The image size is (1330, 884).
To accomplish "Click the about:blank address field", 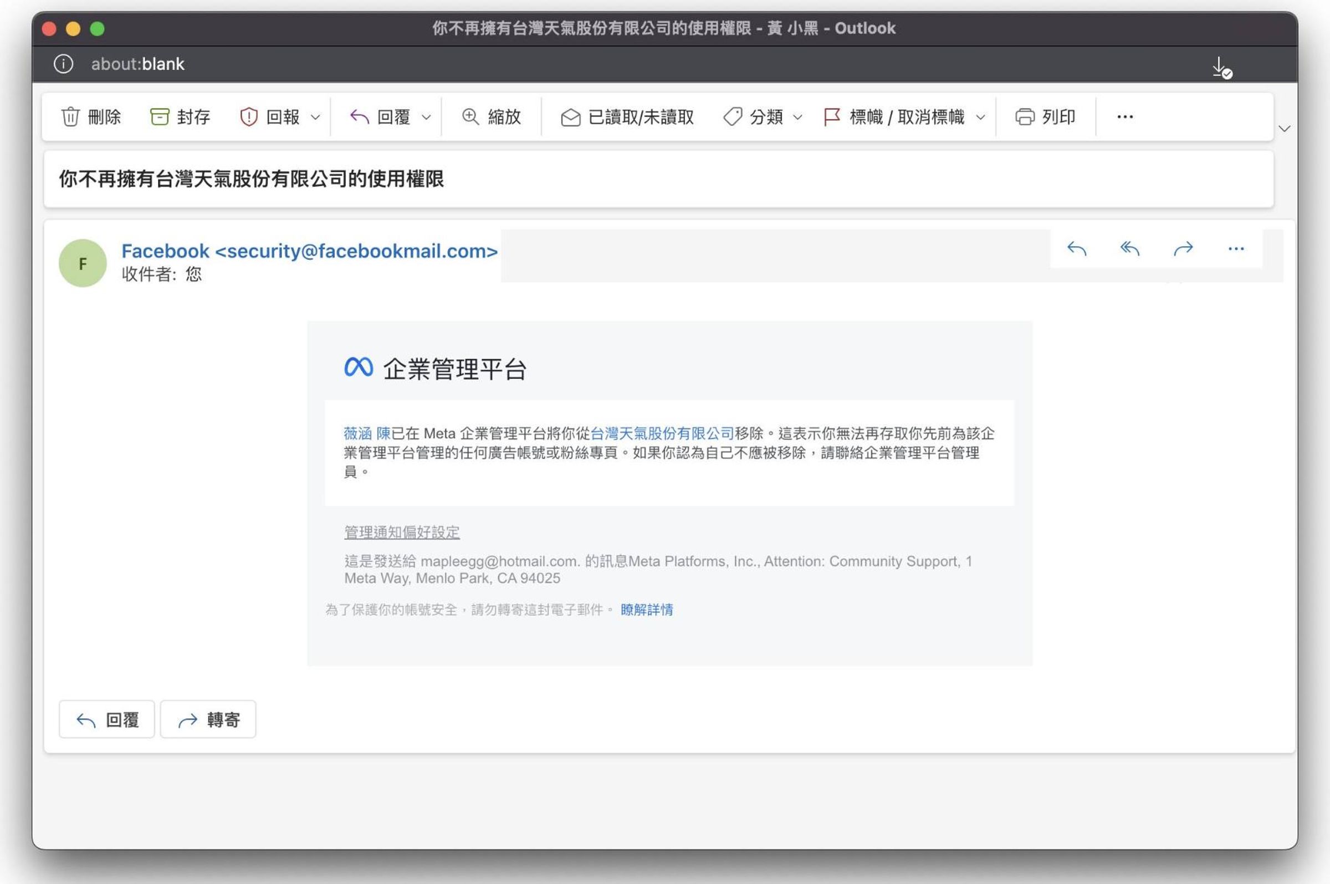I will (x=137, y=64).
